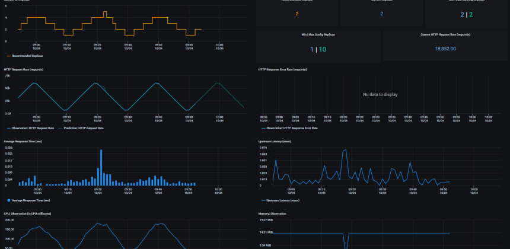This screenshot has height=249, width=510.
Task: Open the Upstream Latency panel title menu
Action: coord(276,142)
